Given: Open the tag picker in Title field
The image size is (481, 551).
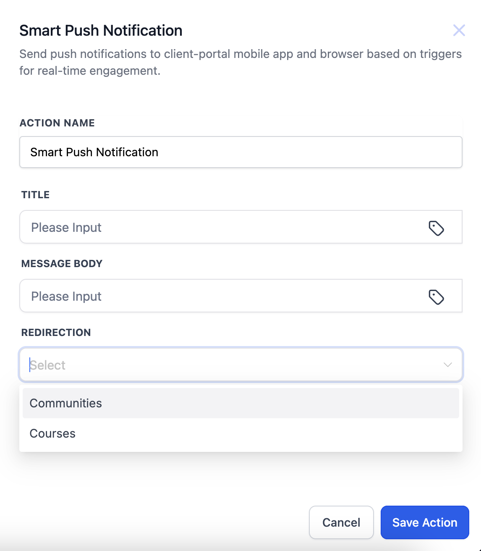Looking at the screenshot, I should pos(436,228).
